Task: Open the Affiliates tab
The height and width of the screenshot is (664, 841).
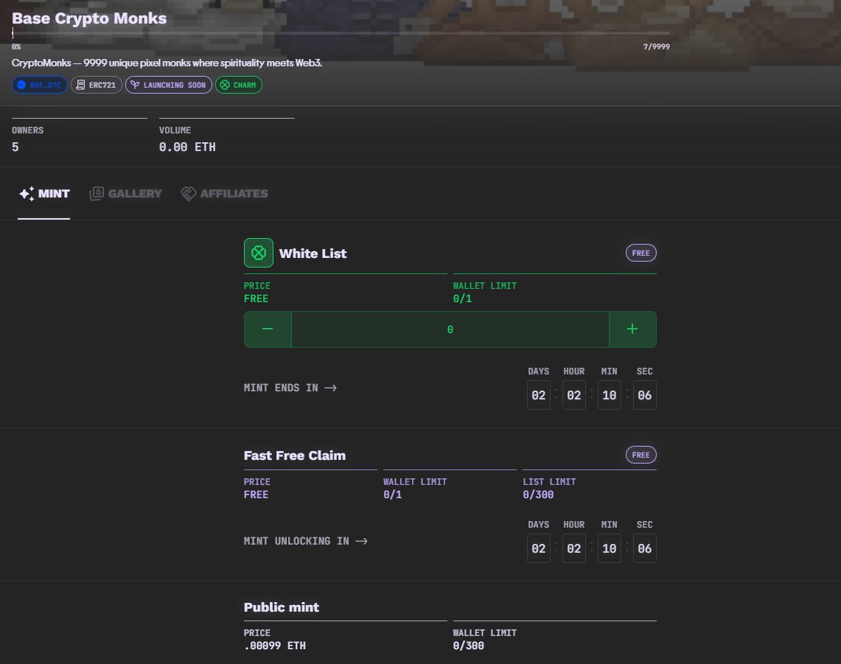Action: [x=224, y=194]
